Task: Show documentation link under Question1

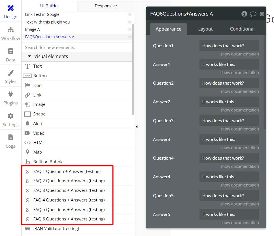Action: tap(239, 54)
